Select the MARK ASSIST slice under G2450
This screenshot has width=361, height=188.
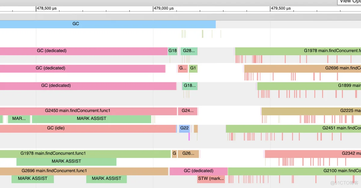click(91, 119)
